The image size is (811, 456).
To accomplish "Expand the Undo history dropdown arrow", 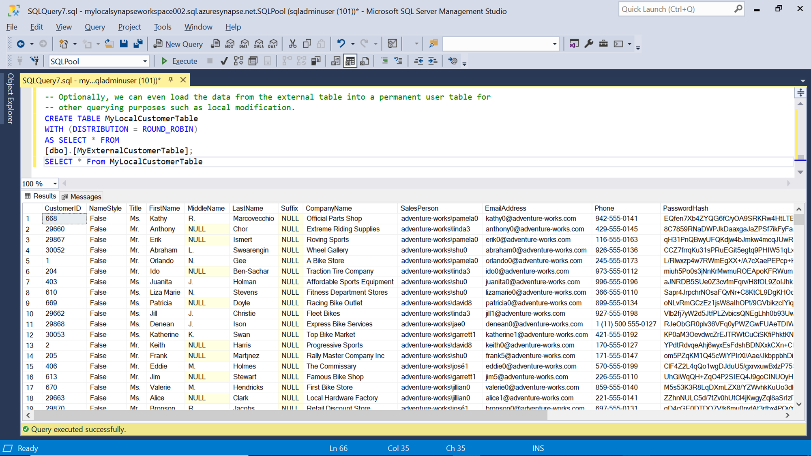I will point(352,44).
